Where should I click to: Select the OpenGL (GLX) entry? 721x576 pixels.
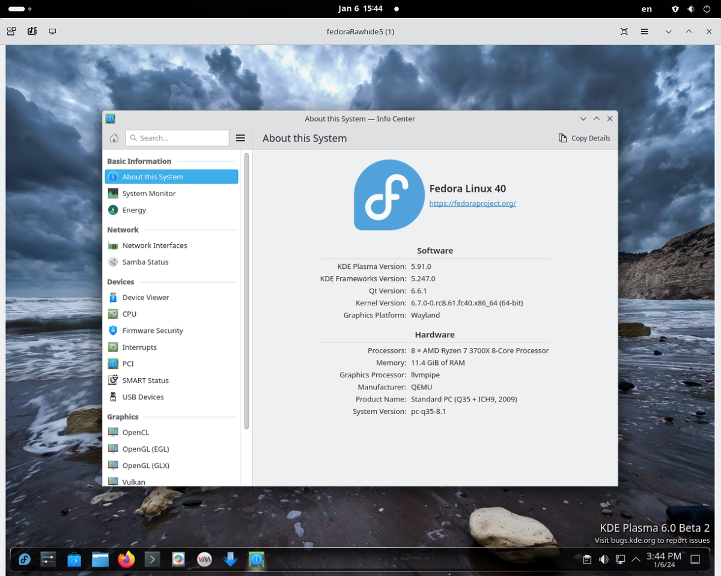tap(171, 466)
